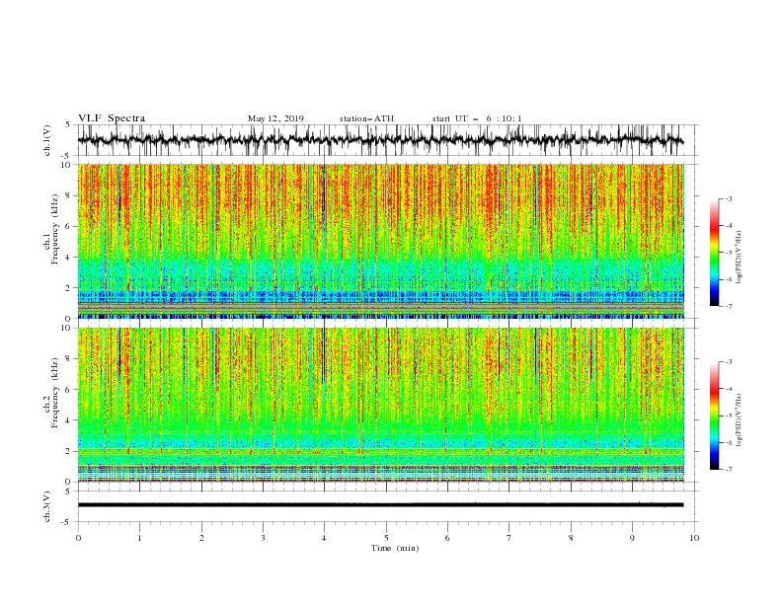Click time axis tick label "0"

click(78, 538)
